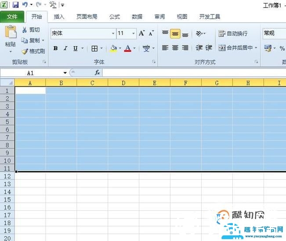Center text horizontally
This screenshot has width=286, height=241.
175,48
